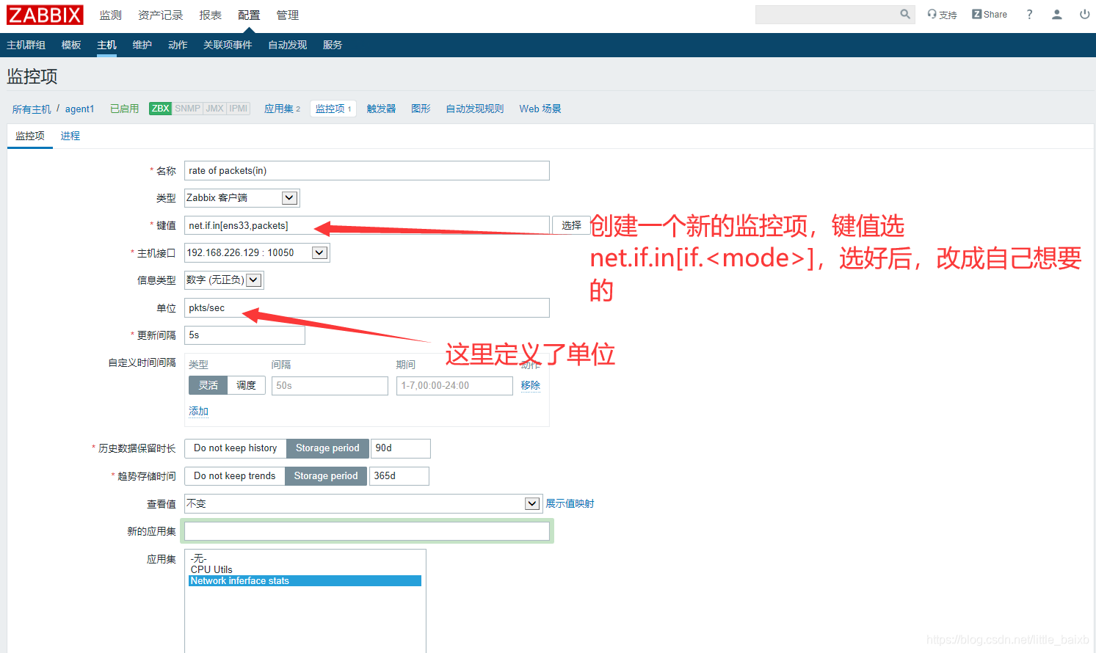Open agent1 host link
The width and height of the screenshot is (1096, 653).
pos(79,109)
